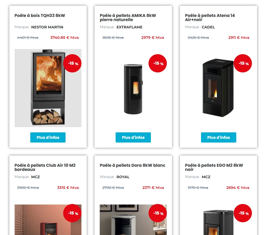Click the Atena 14 Air+ noir image
This screenshot has height=235, width=266.
click(218, 88)
